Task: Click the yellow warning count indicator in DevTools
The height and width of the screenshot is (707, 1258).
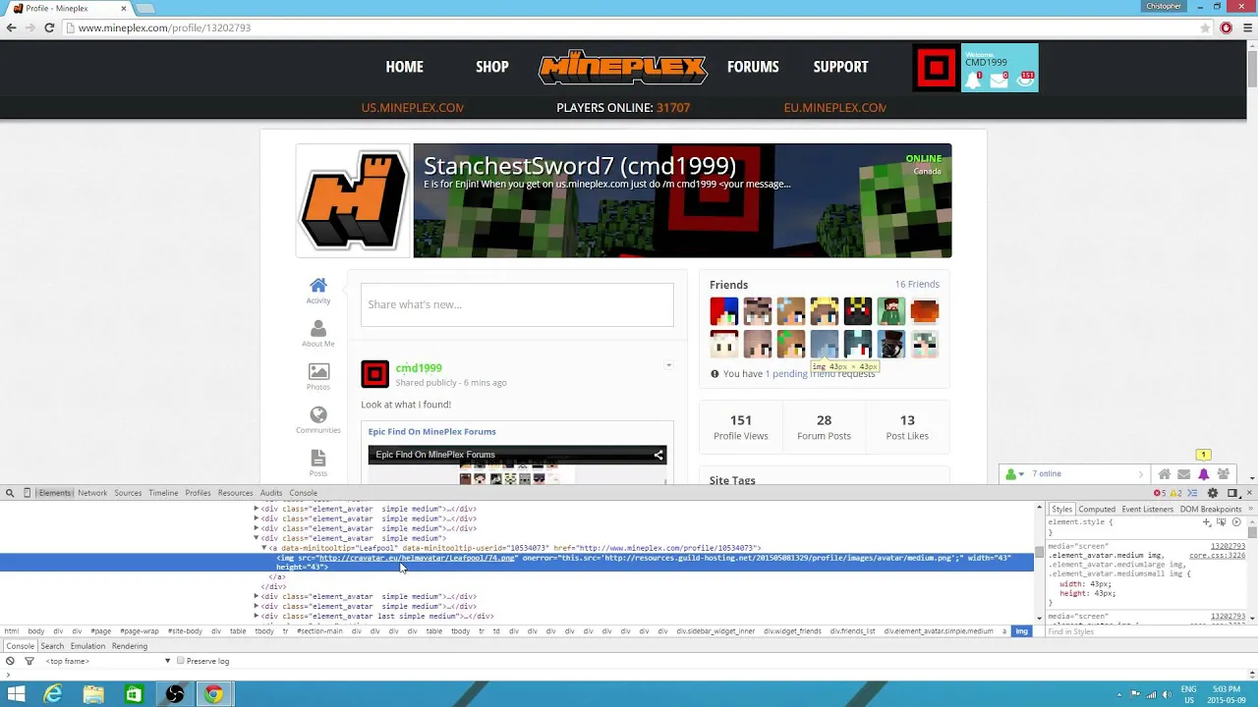Action: 1174,493
